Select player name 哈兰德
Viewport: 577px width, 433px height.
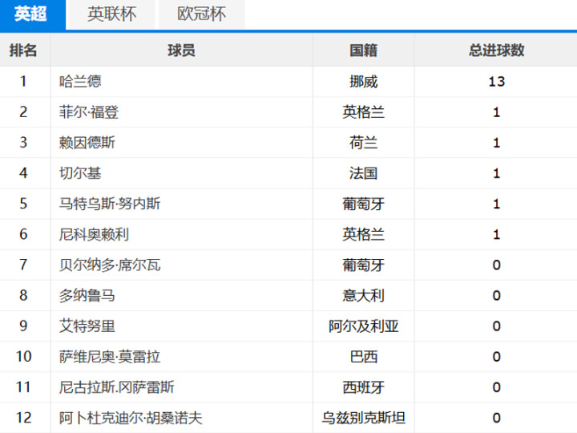click(x=80, y=81)
